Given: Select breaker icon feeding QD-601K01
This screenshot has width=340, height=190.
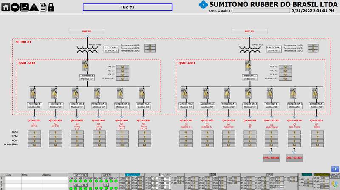Looking at the screenshot, I should click(x=33, y=93).
